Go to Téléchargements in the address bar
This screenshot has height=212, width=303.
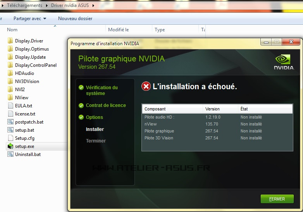click(x=24, y=5)
